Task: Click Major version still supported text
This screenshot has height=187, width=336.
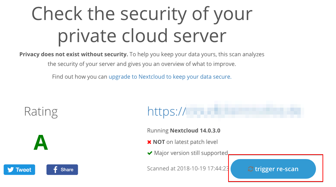Action: click(191, 153)
